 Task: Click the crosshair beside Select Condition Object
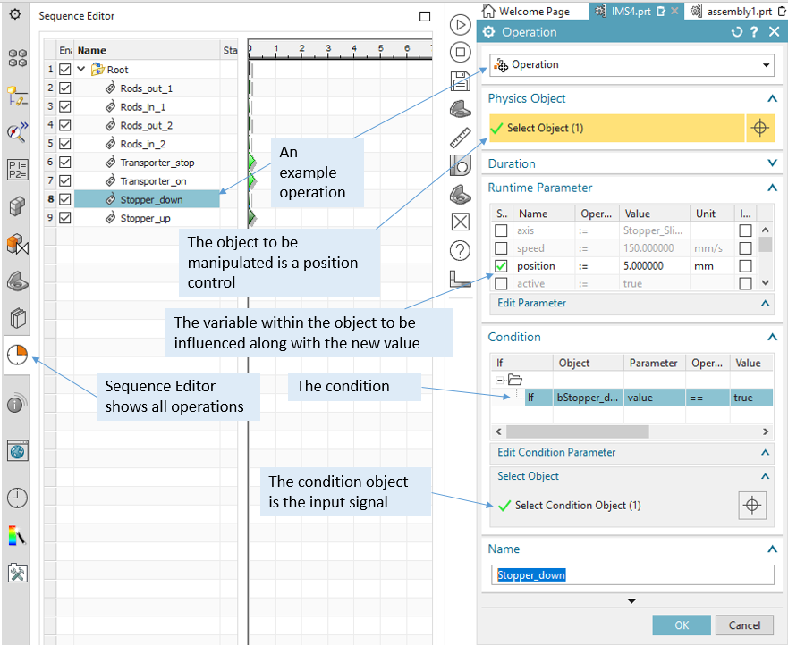[752, 505]
